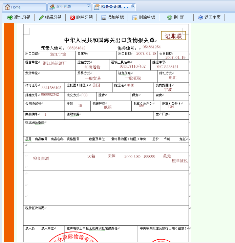The image size is (235, 243).
Task: Click the 海关审单批注及放行日期 label
Action: tap(163, 228)
